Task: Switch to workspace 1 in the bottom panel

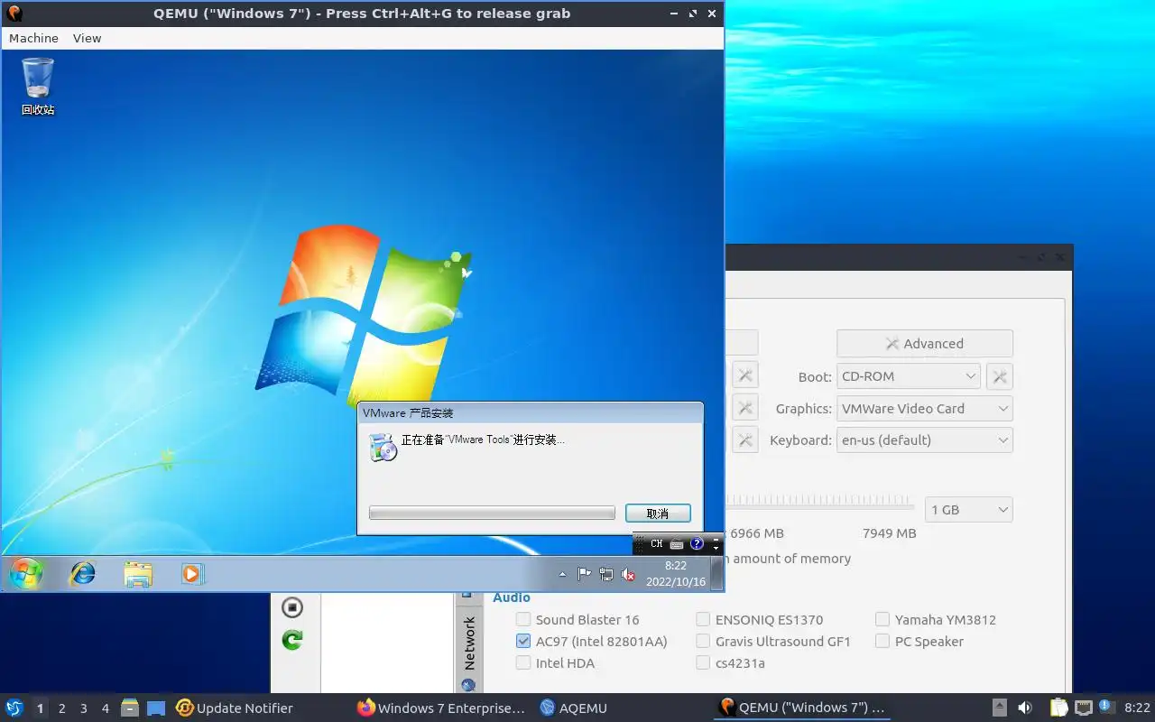Action: click(40, 708)
